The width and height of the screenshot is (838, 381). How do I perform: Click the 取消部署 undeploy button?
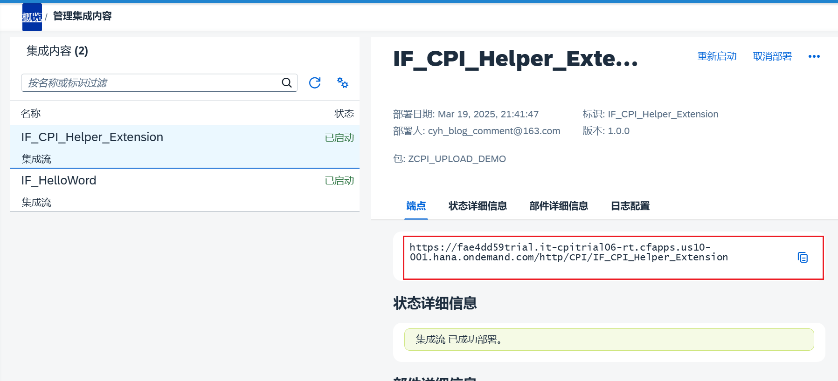(772, 56)
